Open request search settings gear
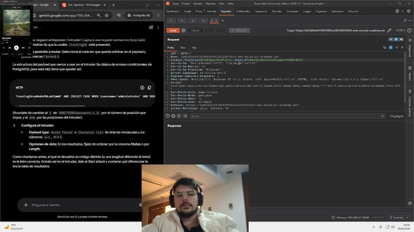Screen dimensions: 414x232 click(x=173, y=116)
